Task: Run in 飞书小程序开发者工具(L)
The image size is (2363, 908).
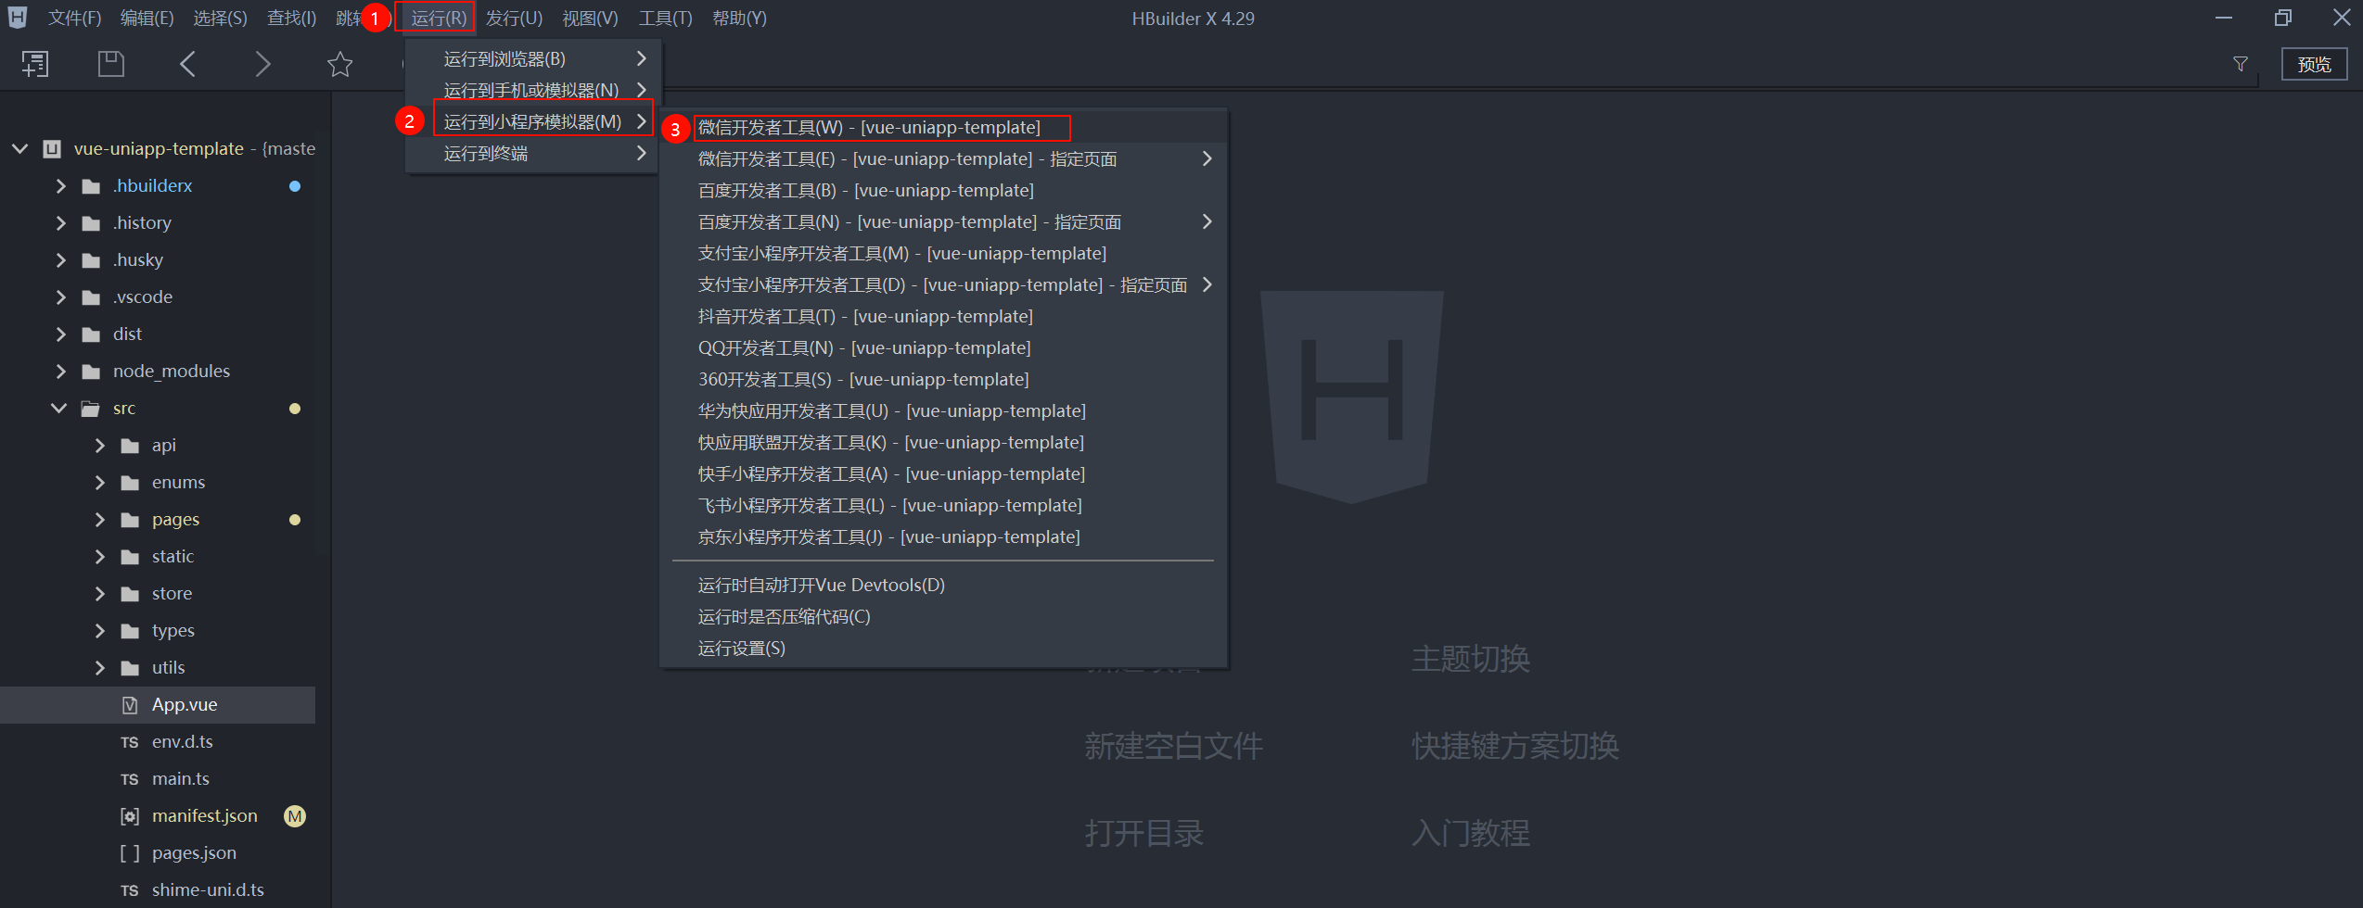Action: coord(944,506)
